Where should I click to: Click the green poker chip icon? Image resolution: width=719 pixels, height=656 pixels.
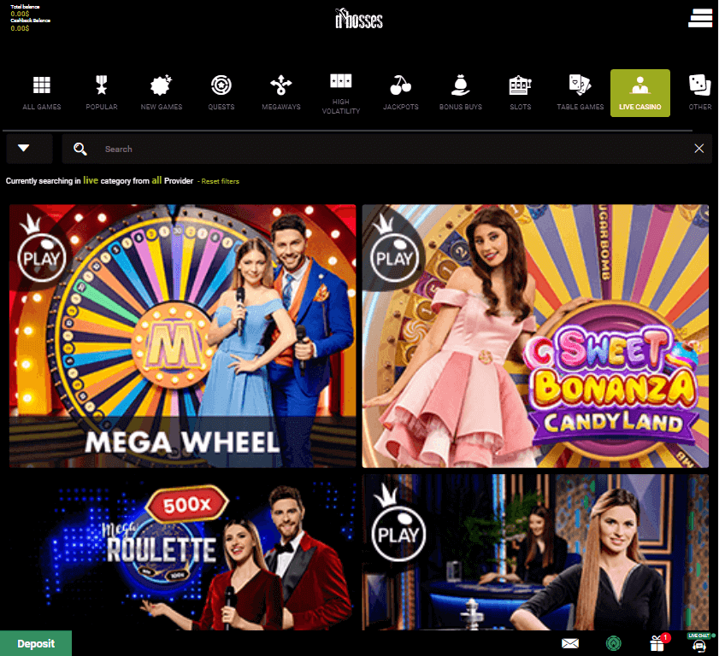[x=613, y=643]
